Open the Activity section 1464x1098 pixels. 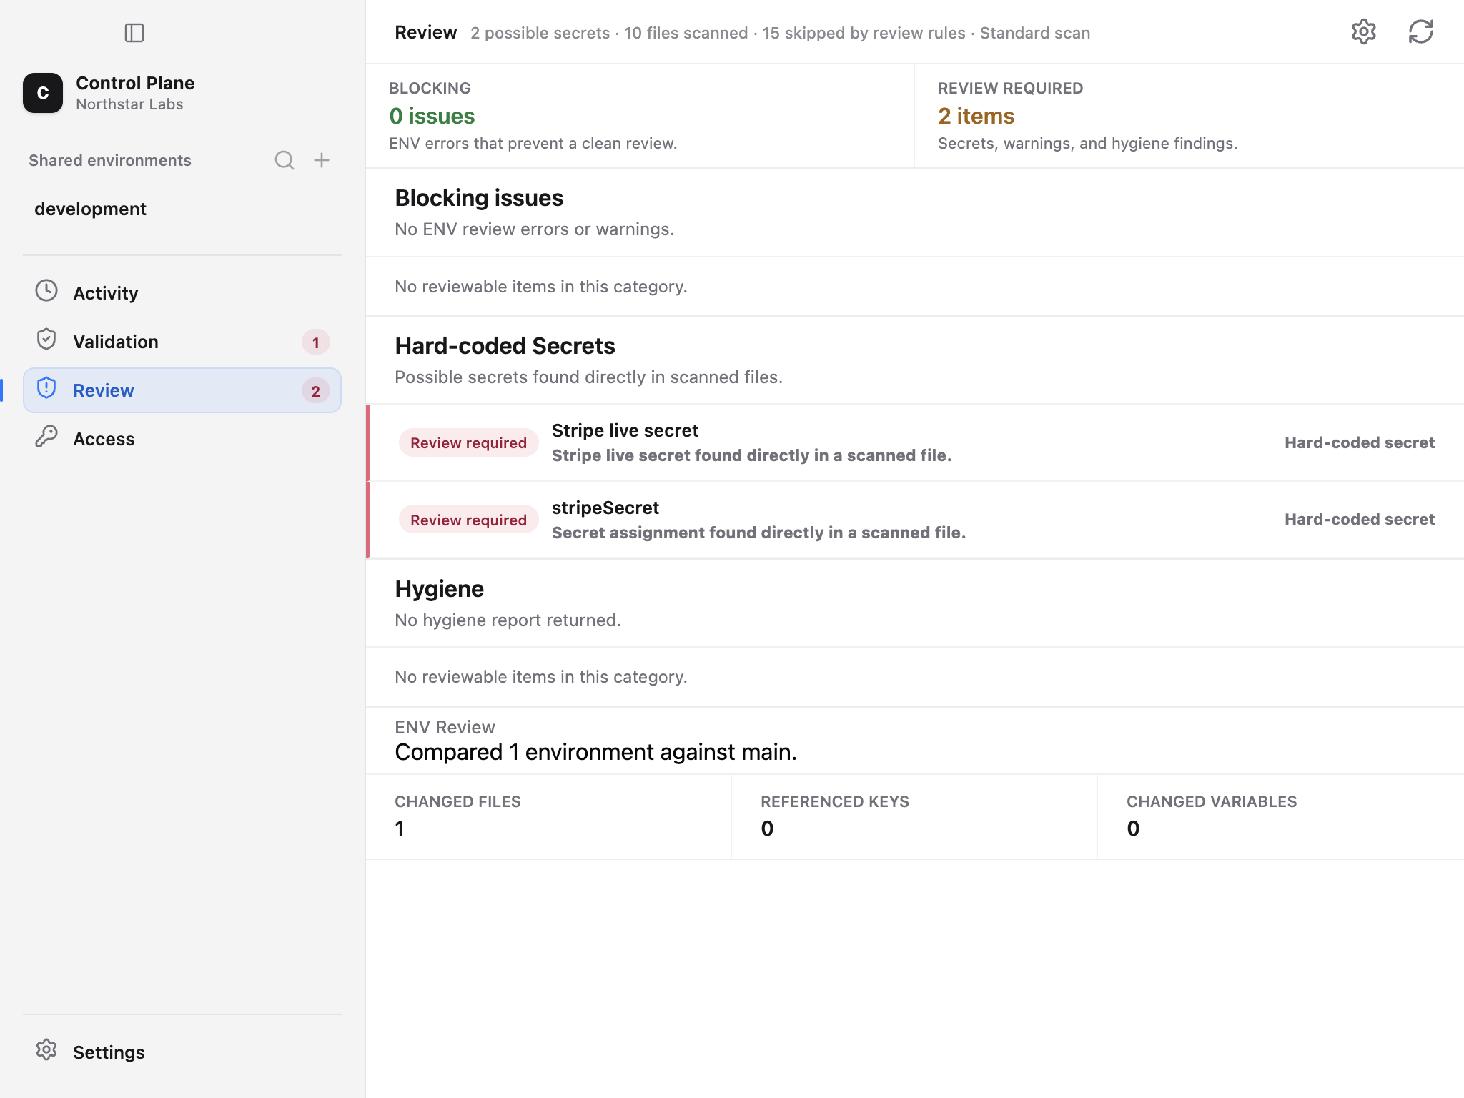tap(182, 293)
